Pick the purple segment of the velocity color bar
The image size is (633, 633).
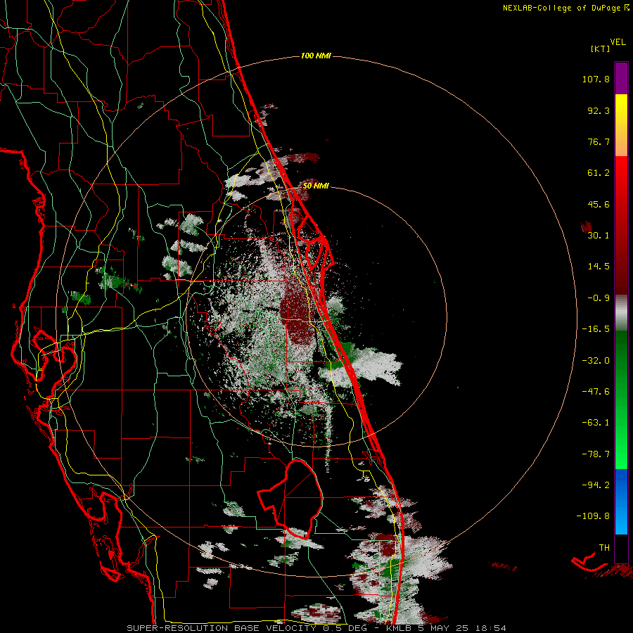(621, 79)
